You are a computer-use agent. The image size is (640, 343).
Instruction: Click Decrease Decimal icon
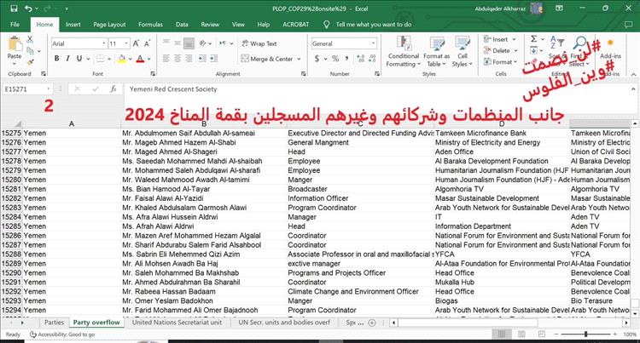click(x=372, y=59)
